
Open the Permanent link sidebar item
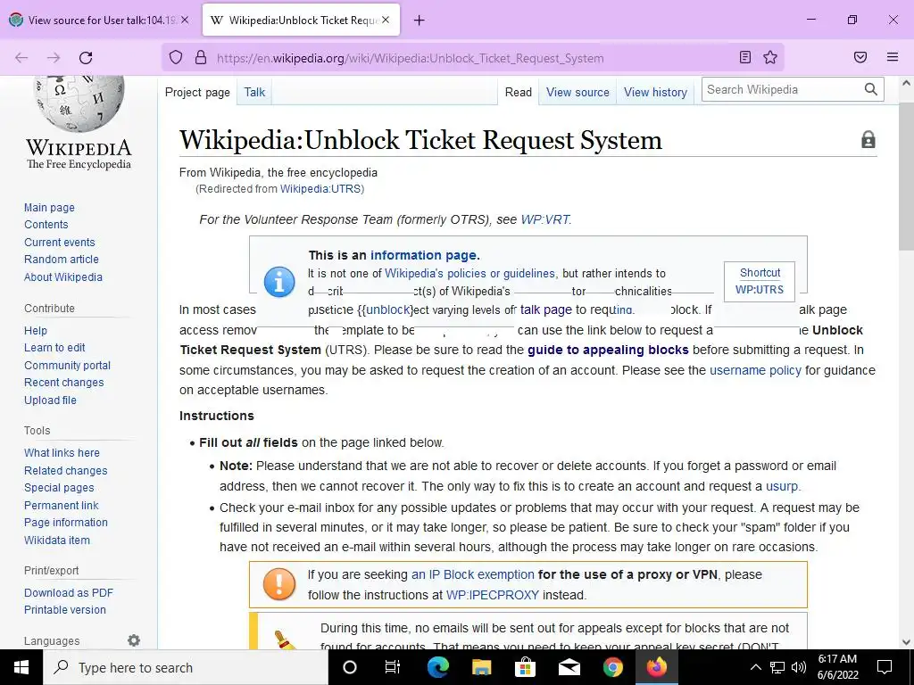coord(62,505)
